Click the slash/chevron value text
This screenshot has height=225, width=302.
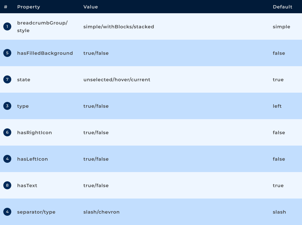[101, 212]
